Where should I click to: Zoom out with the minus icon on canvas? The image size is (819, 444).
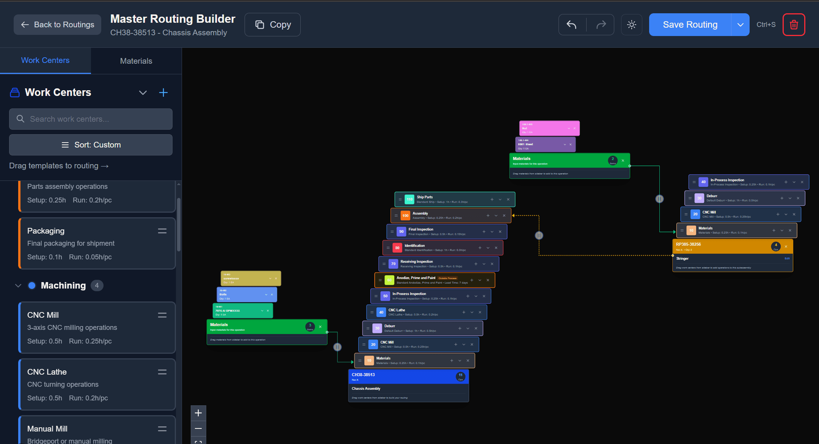198,428
